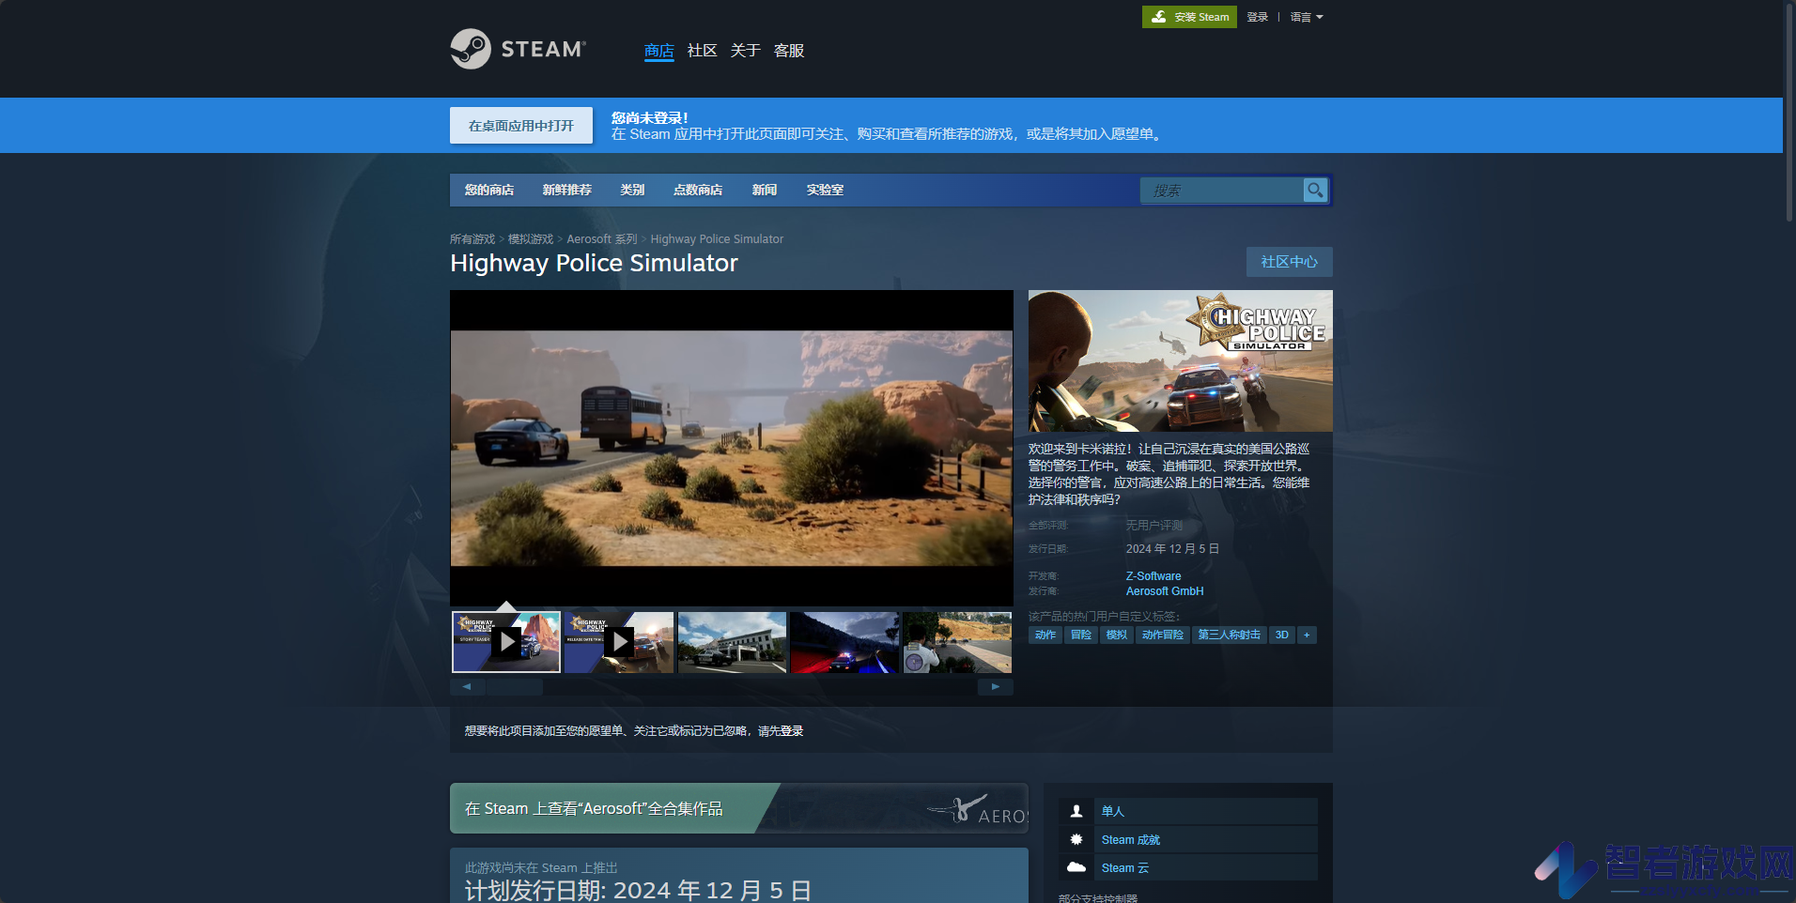1796x903 pixels.
Task: Open Z-Software developer link
Action: point(1153,576)
